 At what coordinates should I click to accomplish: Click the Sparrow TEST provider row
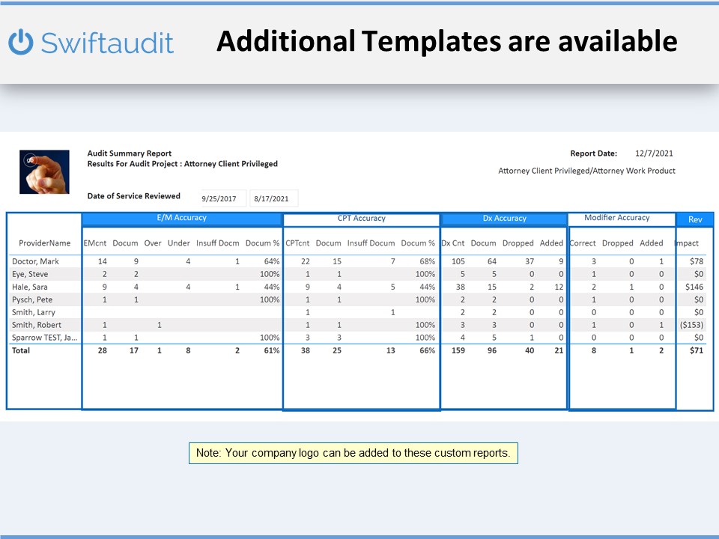43,338
